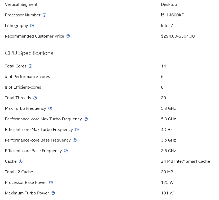Click the CPU Specifications section heading
This screenshot has width=219, height=200.
[29, 53]
